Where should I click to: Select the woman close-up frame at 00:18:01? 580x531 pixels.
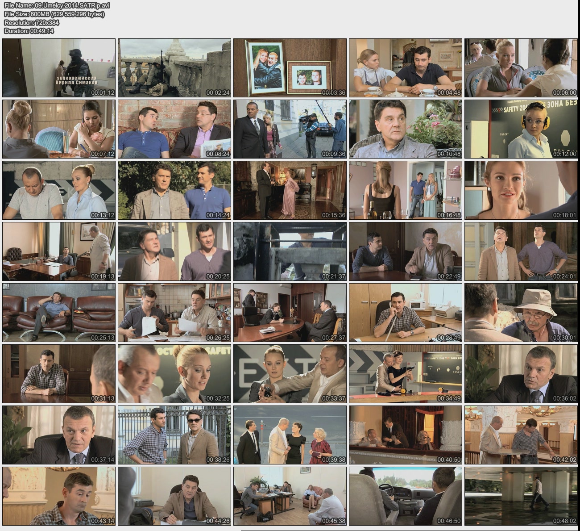tap(521, 190)
